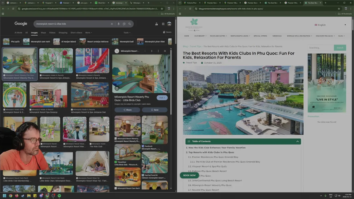Open tab search in the Google window
This screenshot has height=199, width=354.
[3, 3]
